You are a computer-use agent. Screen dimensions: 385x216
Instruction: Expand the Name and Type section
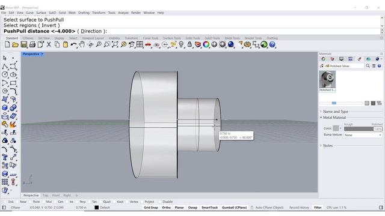point(321,112)
